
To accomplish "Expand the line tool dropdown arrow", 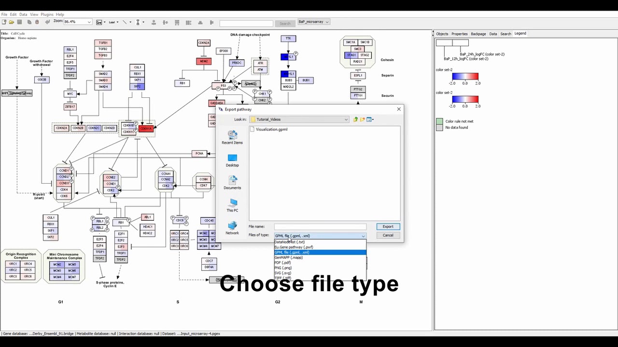I will [x=131, y=22].
